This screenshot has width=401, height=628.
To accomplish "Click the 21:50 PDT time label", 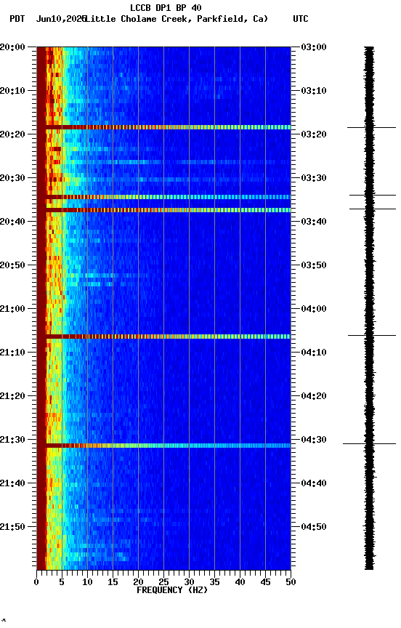I will [x=12, y=527].
